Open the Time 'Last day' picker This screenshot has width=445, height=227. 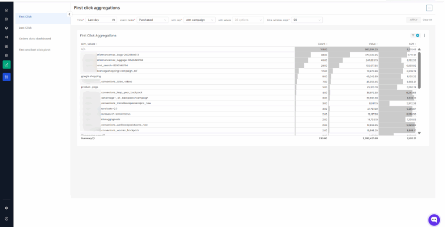tap(101, 20)
